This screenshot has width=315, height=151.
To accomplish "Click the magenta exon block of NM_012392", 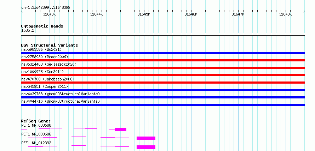I will (x=146, y=147).
